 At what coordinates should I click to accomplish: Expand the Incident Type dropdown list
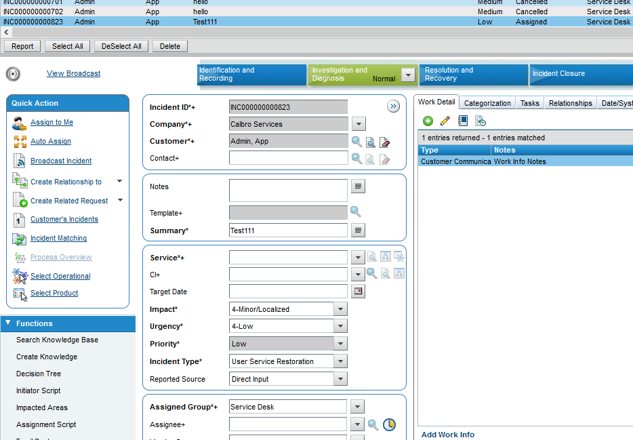340,361
